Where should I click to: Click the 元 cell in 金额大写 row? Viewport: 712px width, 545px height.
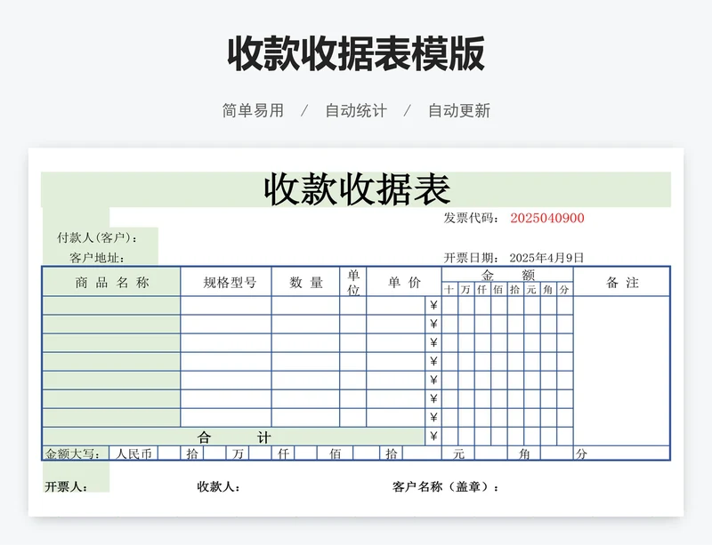458,453
